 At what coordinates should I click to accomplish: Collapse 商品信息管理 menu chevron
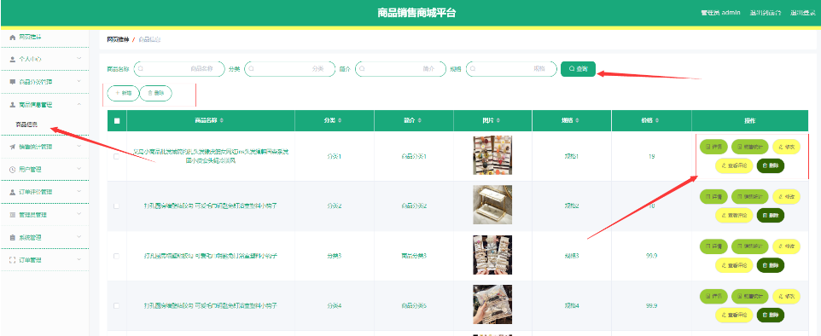[x=79, y=105]
